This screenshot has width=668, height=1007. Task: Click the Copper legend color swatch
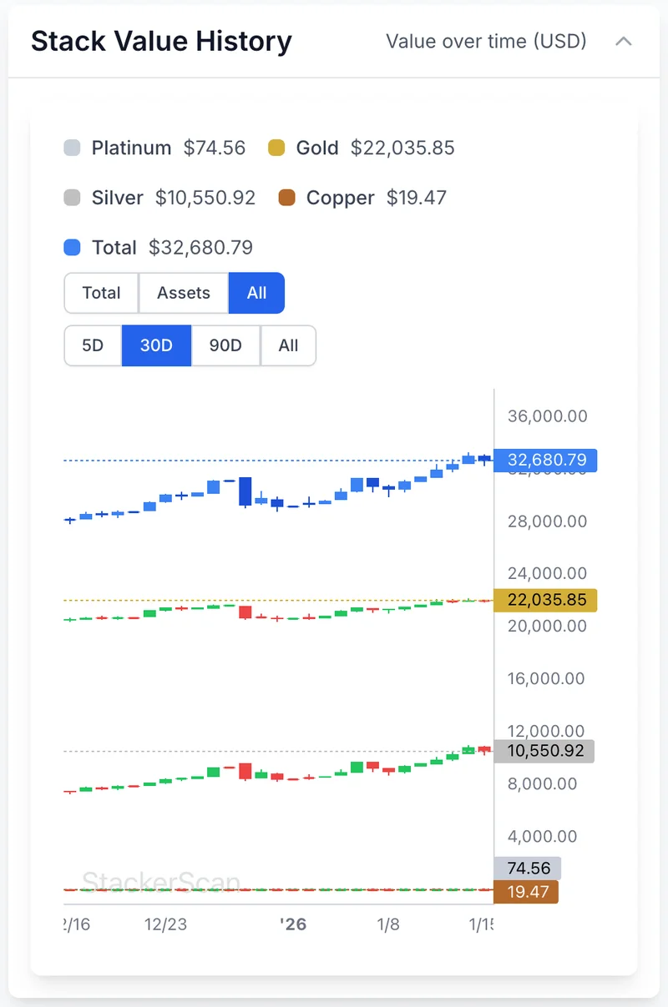[286, 198]
